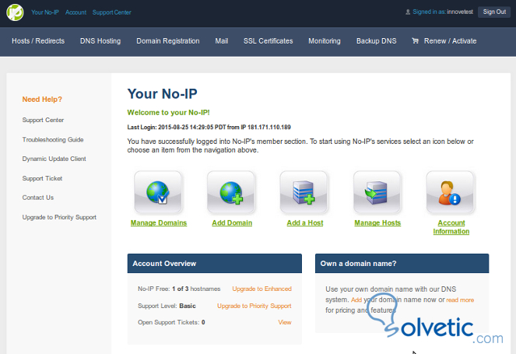Click Upgrade to Priority Support in sidebar
This screenshot has height=354, width=516.
pos(59,217)
